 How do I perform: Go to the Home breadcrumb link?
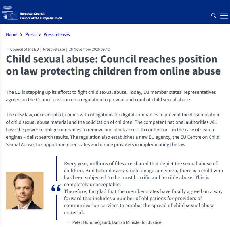12,34
